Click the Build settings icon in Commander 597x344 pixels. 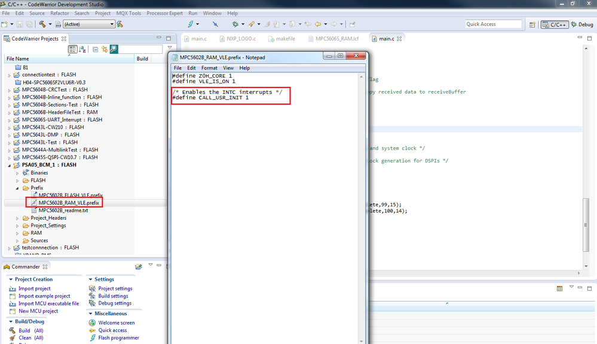[92, 296]
